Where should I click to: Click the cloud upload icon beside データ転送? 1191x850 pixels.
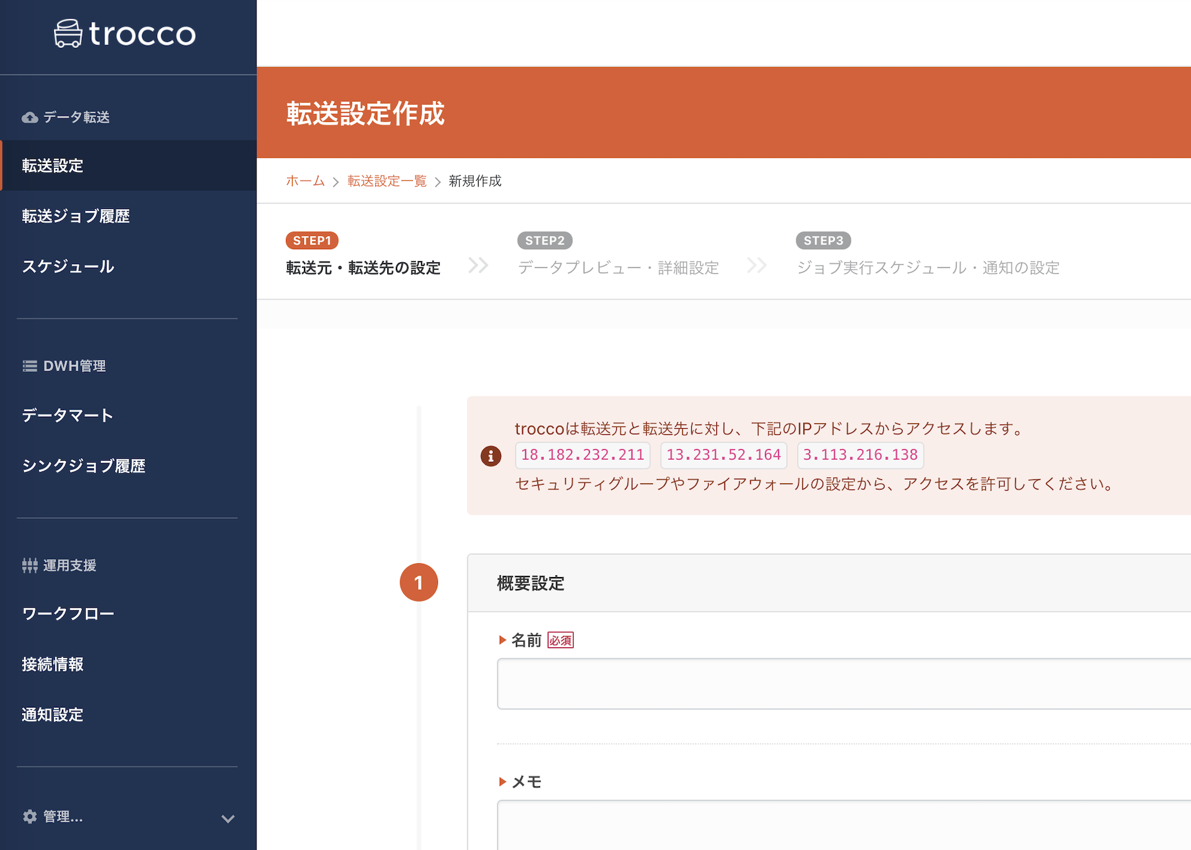pos(29,118)
